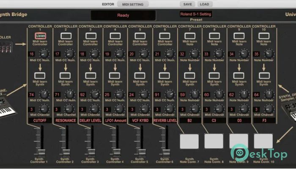This screenshot has height=169, width=296.
Task: Click the REVERB LEVEL parameter label
Action: click(165, 120)
